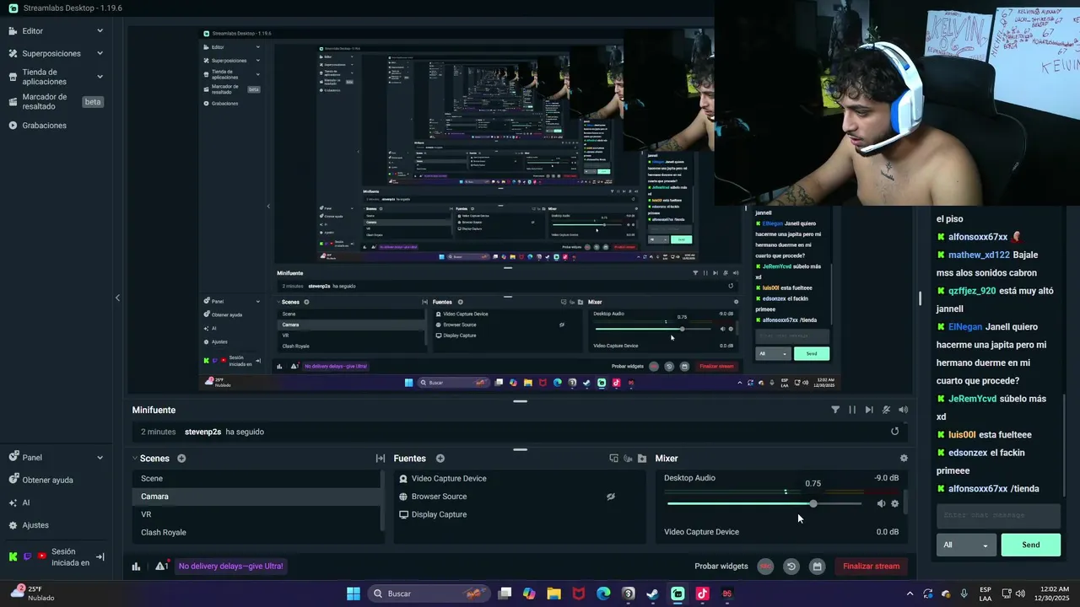
Task: Add a source folder in Fuentes
Action: pos(642,459)
